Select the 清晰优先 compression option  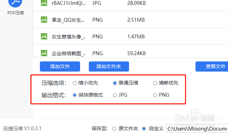point(166,83)
